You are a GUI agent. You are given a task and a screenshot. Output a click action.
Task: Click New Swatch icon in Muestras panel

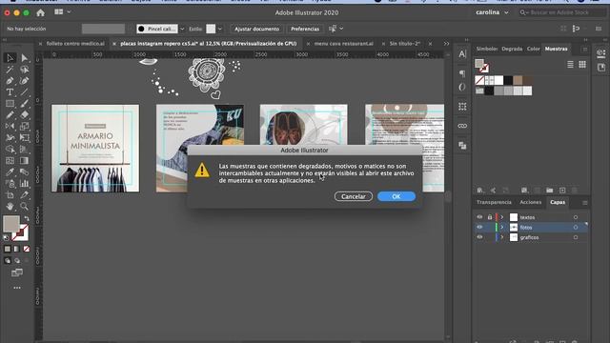pos(562,191)
